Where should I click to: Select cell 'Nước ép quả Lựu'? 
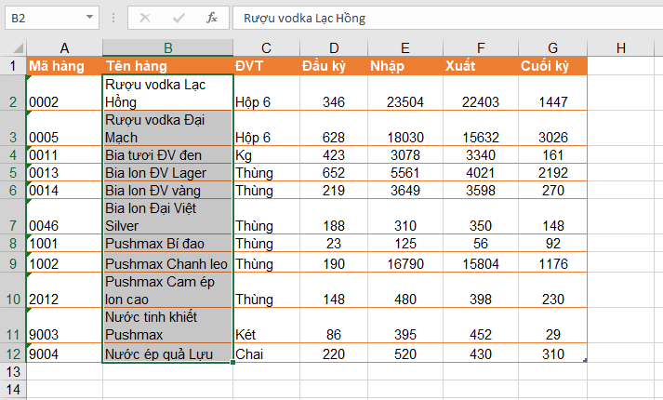(x=168, y=353)
